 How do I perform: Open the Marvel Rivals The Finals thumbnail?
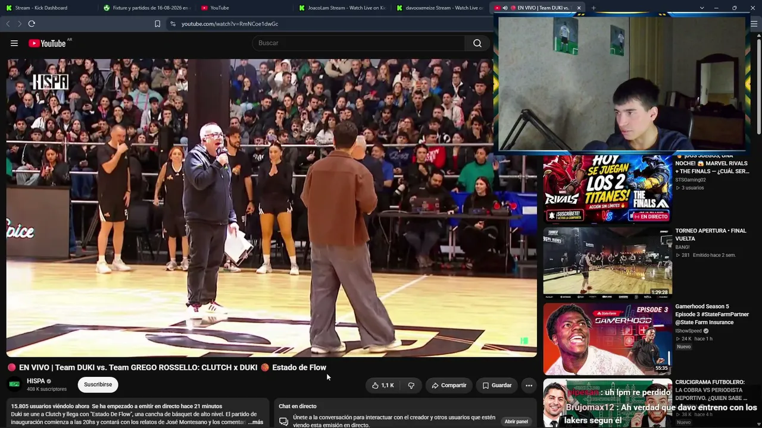607,188
